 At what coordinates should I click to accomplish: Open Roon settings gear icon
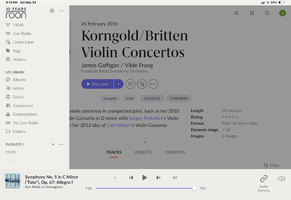(52, 11)
